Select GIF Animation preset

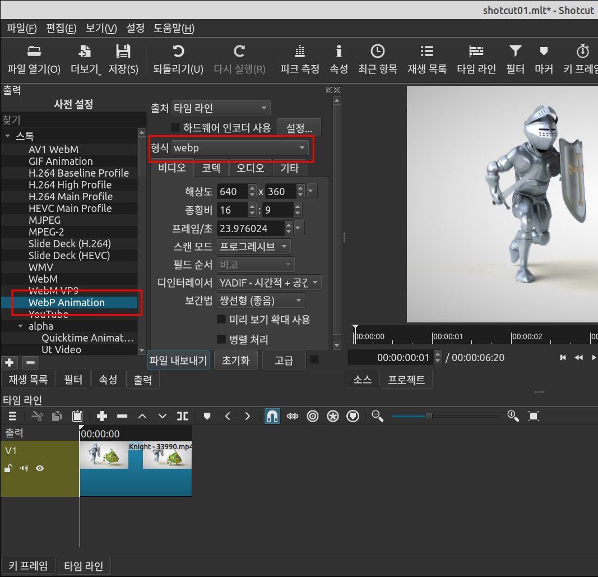click(x=61, y=161)
